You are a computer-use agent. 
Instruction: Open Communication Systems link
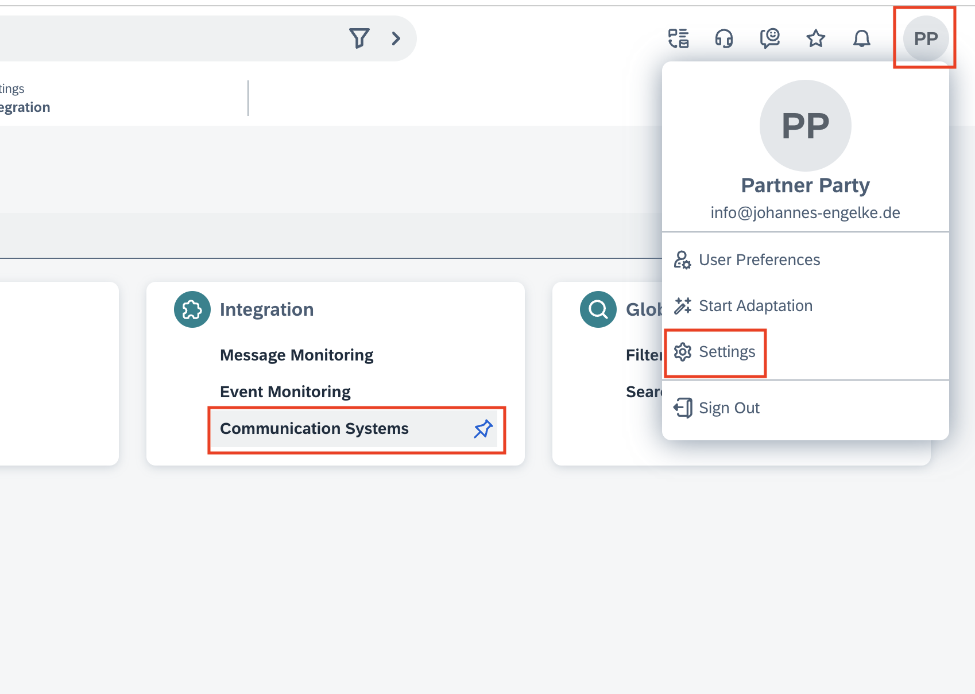315,429
